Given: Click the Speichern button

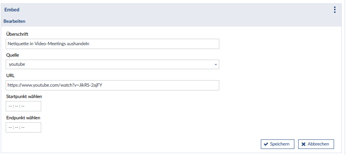Looking at the screenshot, I should tap(277, 144).
